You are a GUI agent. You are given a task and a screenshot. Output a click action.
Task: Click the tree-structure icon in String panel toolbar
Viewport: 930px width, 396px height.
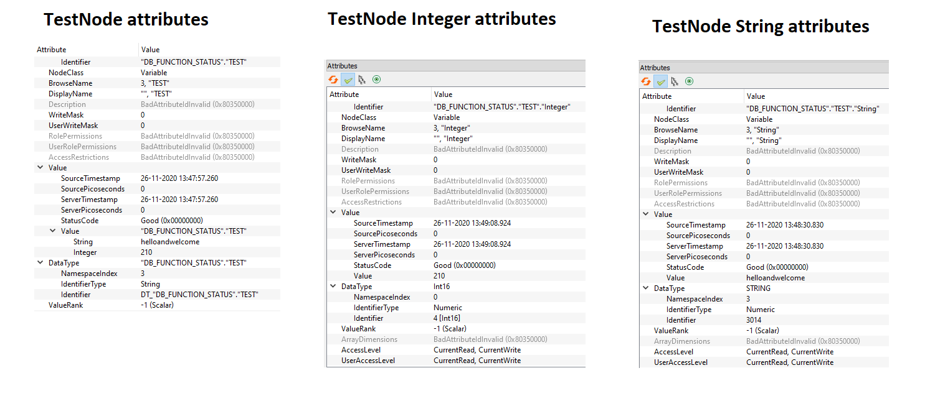(675, 81)
